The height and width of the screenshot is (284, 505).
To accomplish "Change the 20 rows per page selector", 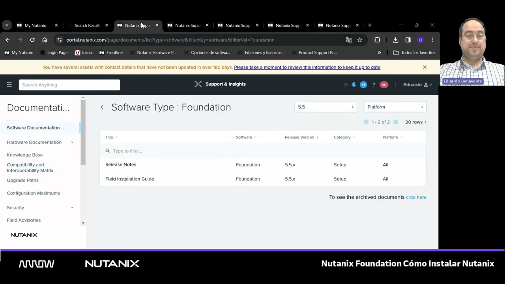I will 416,122.
